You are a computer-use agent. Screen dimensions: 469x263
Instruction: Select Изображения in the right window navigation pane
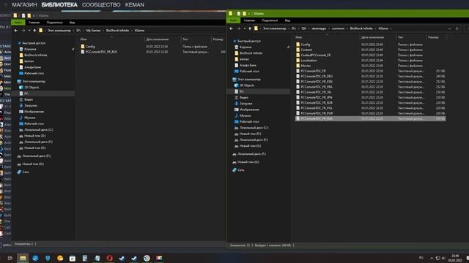click(x=249, y=110)
